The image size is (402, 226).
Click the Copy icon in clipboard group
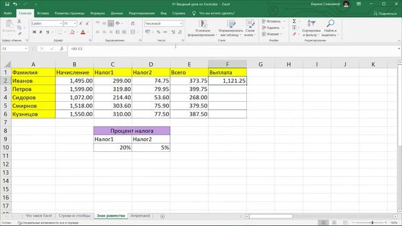coord(19,28)
